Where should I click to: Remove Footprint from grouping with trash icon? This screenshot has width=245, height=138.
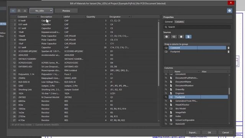pos(229,52)
